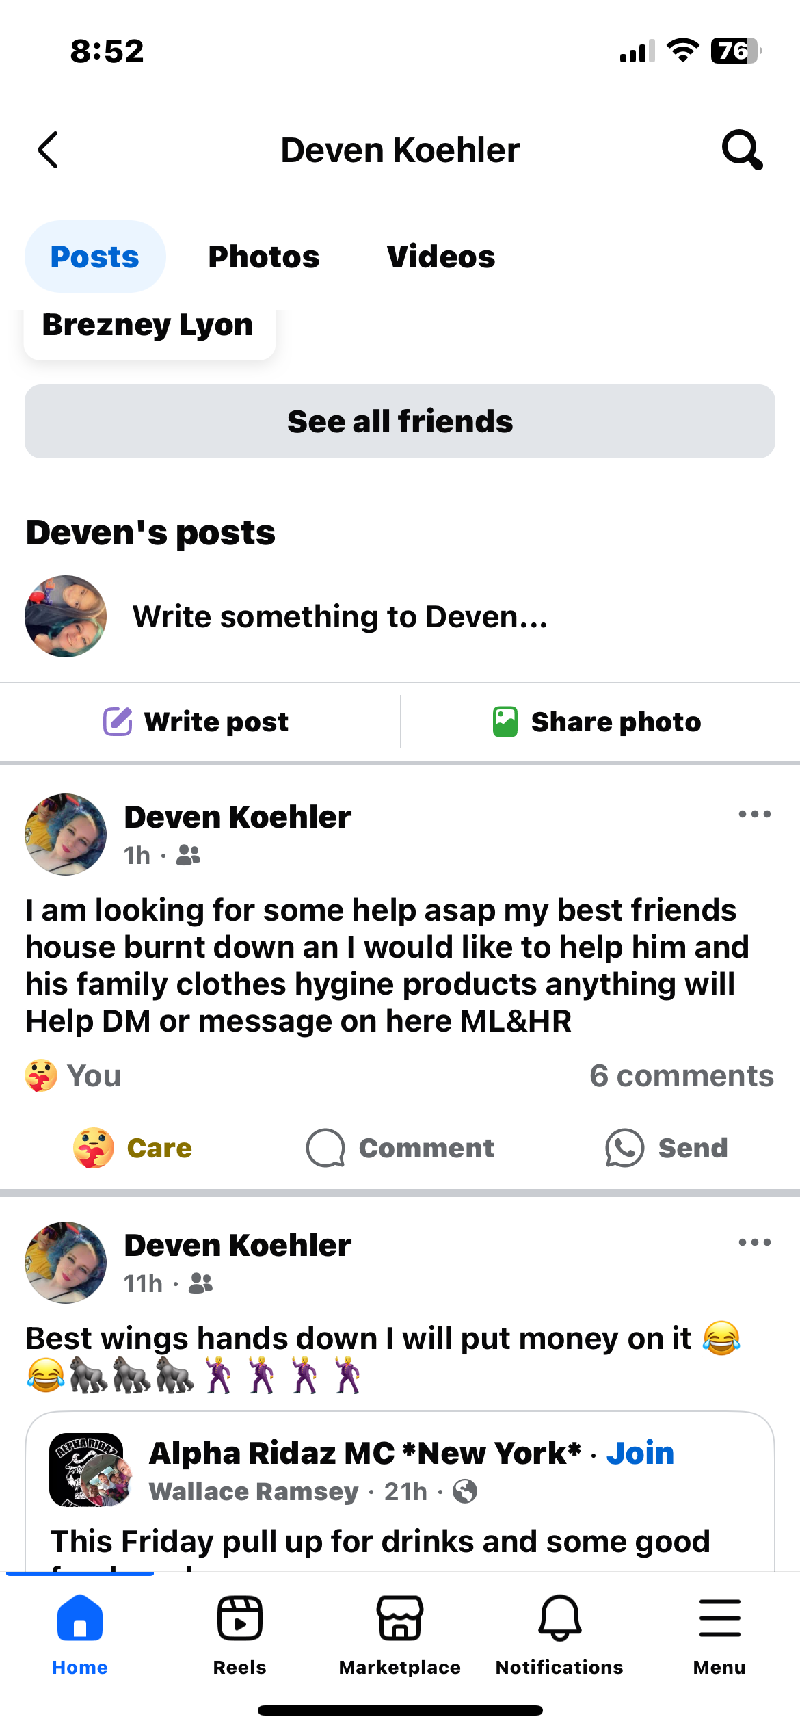Toggle the Care reaction on first post
Screen dimensions: 800x1732
133,1148
